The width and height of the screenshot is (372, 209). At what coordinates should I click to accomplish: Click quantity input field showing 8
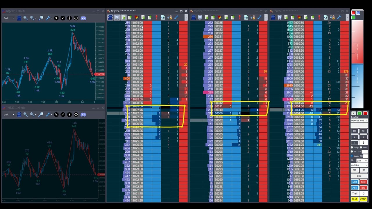(364, 142)
